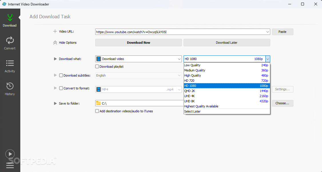Open the Activity list in sidebar
322x172 pixels.
click(x=10, y=66)
